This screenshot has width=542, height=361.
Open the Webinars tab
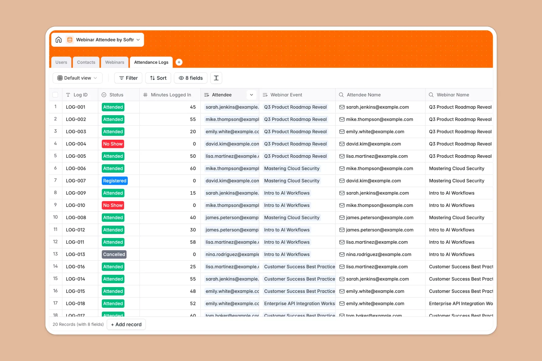pyautogui.click(x=114, y=62)
